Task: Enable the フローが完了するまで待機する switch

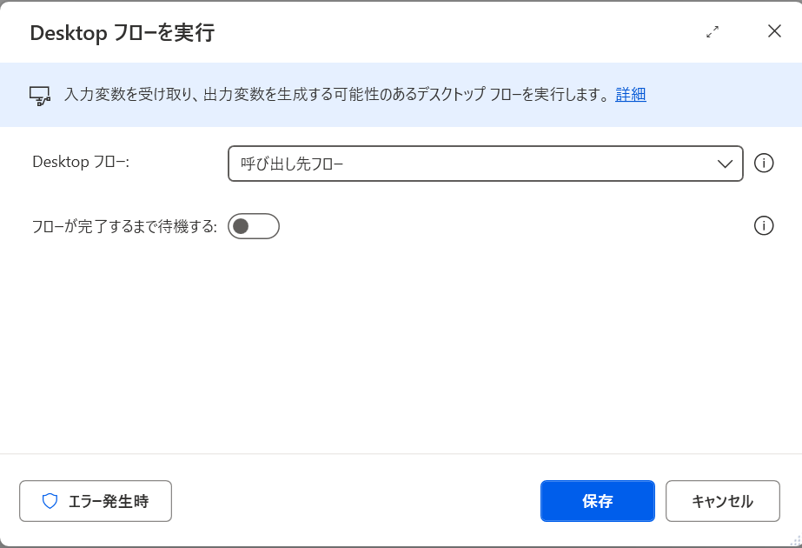Action: [253, 226]
